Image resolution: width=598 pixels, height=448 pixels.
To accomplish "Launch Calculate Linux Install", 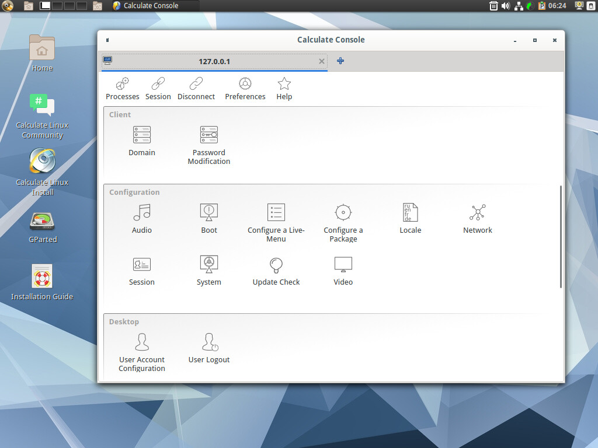I will pyautogui.click(x=42, y=172).
